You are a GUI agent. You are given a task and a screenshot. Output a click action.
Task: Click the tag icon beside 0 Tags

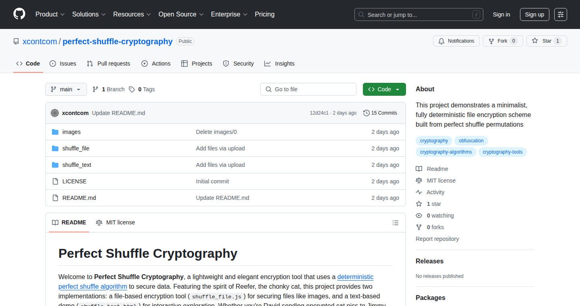pyautogui.click(x=132, y=89)
